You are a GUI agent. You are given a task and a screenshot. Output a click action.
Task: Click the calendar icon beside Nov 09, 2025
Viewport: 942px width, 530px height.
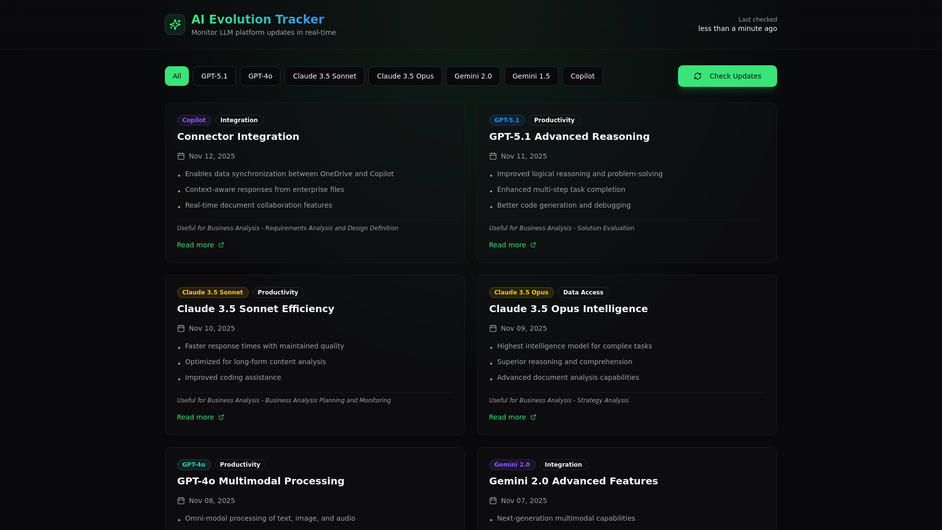[x=493, y=328]
